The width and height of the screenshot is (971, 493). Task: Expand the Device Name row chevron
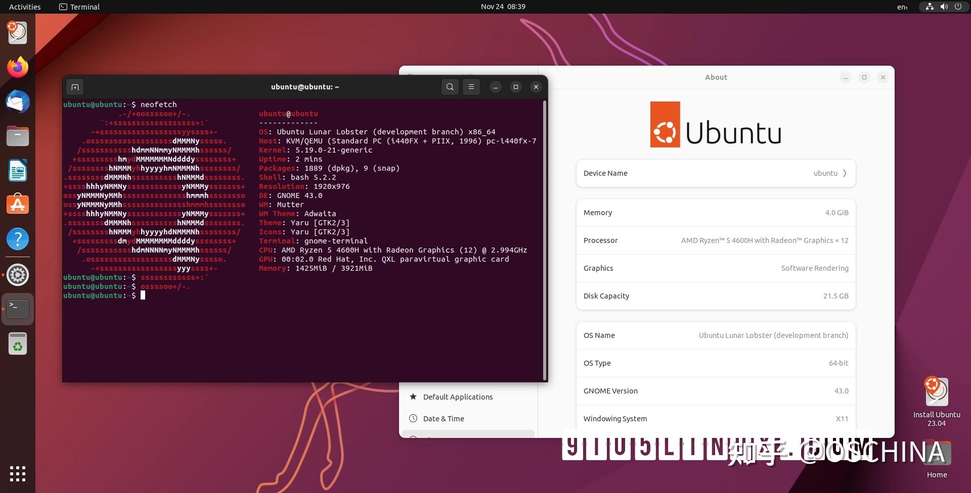[x=845, y=173]
